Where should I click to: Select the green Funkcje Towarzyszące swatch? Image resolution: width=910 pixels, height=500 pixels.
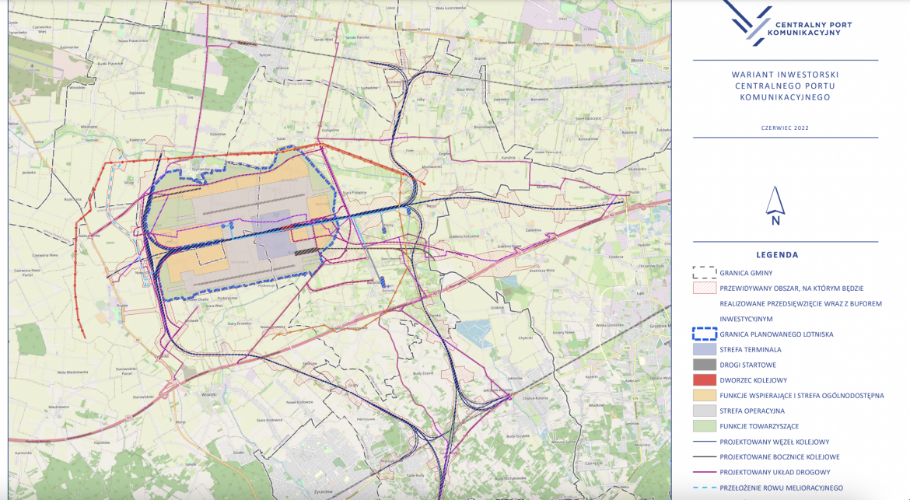pyautogui.click(x=704, y=426)
